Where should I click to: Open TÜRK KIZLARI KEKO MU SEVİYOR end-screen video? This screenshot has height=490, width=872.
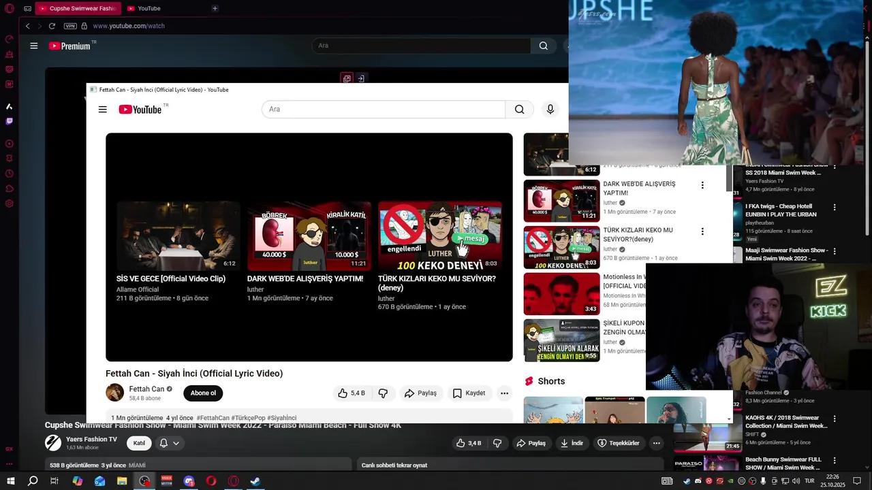[x=439, y=256]
